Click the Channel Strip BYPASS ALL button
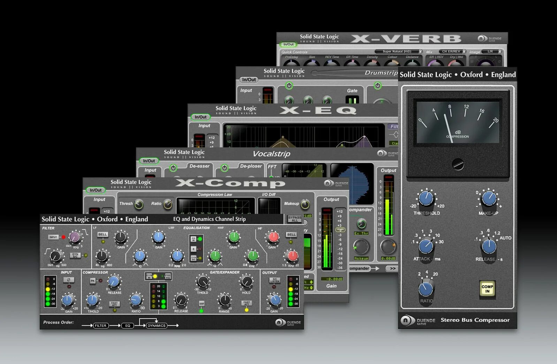Viewport: 557px width, 364px height. pyautogui.click(x=295, y=219)
